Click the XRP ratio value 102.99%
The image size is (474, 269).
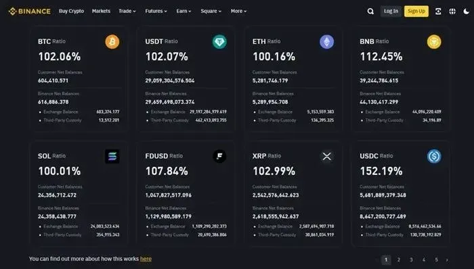coord(274,171)
